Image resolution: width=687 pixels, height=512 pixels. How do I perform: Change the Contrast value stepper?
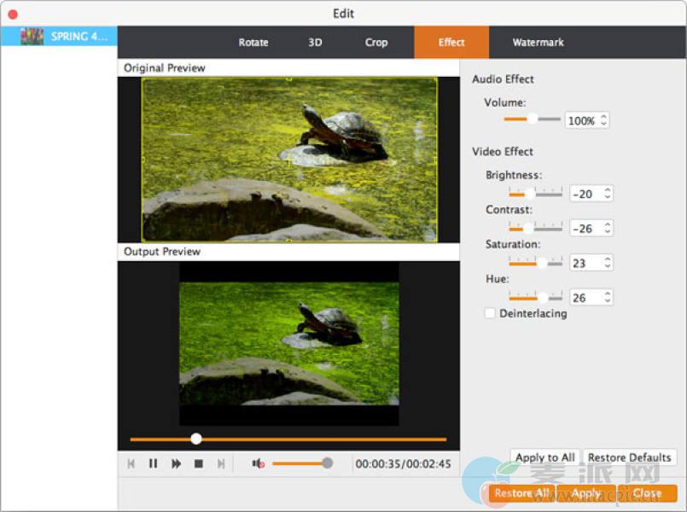[607, 229]
